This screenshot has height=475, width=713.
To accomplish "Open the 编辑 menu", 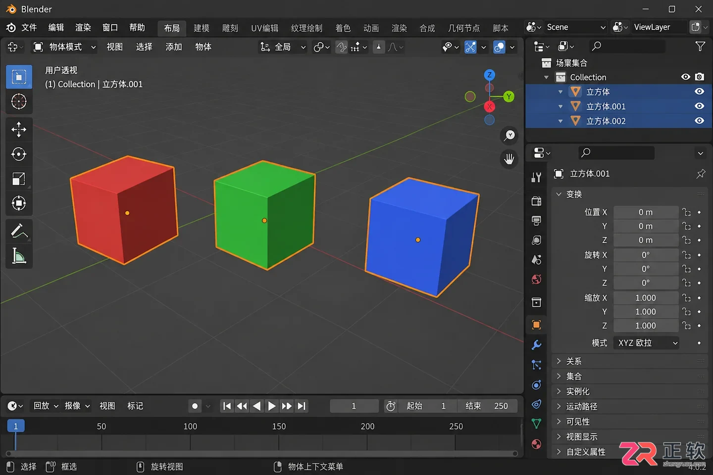I will pos(56,28).
